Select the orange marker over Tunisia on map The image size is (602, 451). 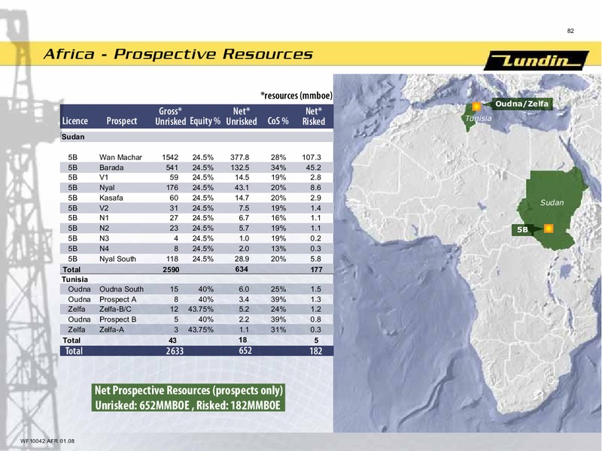click(x=476, y=107)
